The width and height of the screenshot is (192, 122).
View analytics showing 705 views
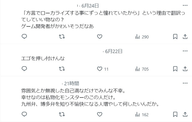point(142,69)
